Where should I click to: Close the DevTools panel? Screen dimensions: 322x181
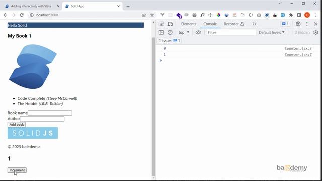tap(316, 24)
